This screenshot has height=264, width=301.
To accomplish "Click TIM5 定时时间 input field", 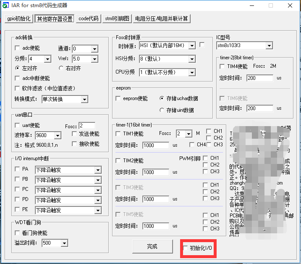I will pyautogui.click(x=156, y=226).
